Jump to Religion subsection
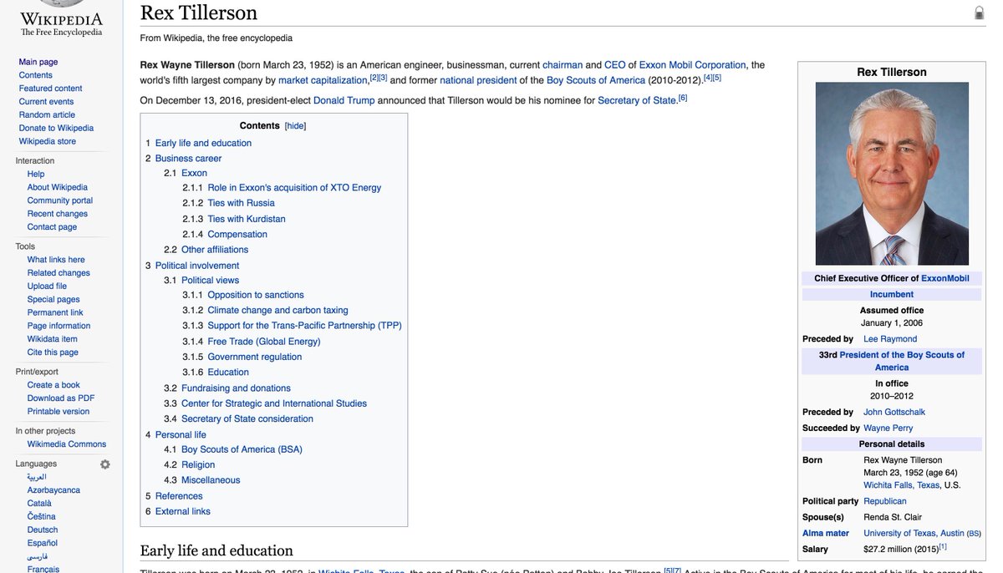The height and width of the screenshot is (573, 1003). [198, 465]
